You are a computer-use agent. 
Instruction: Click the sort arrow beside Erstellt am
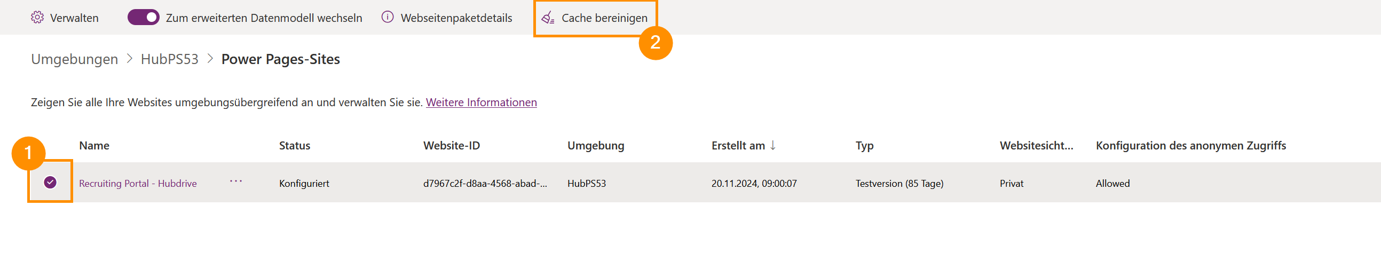(x=772, y=145)
